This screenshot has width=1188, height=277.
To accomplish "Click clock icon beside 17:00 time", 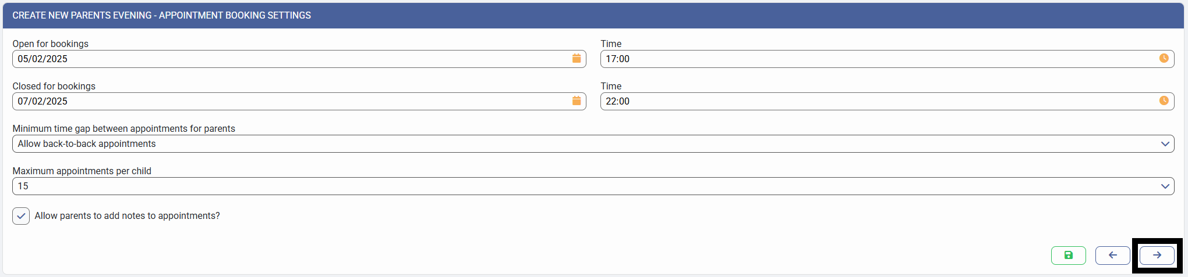I will pos(1164,58).
